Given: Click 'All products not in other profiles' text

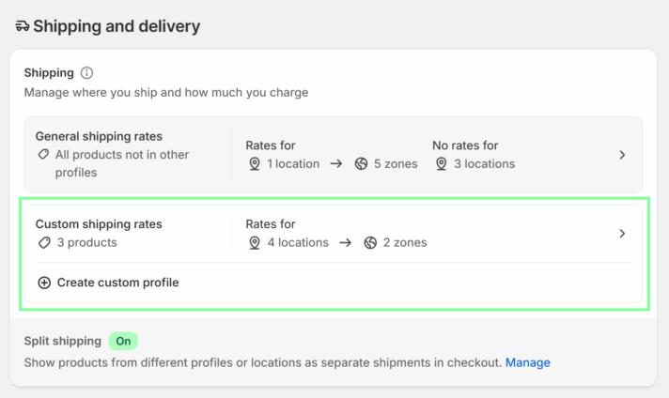Looking at the screenshot, I should click(121, 163).
